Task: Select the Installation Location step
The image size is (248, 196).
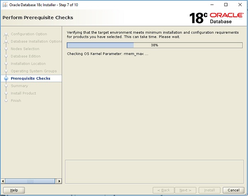Action: (x=28, y=64)
